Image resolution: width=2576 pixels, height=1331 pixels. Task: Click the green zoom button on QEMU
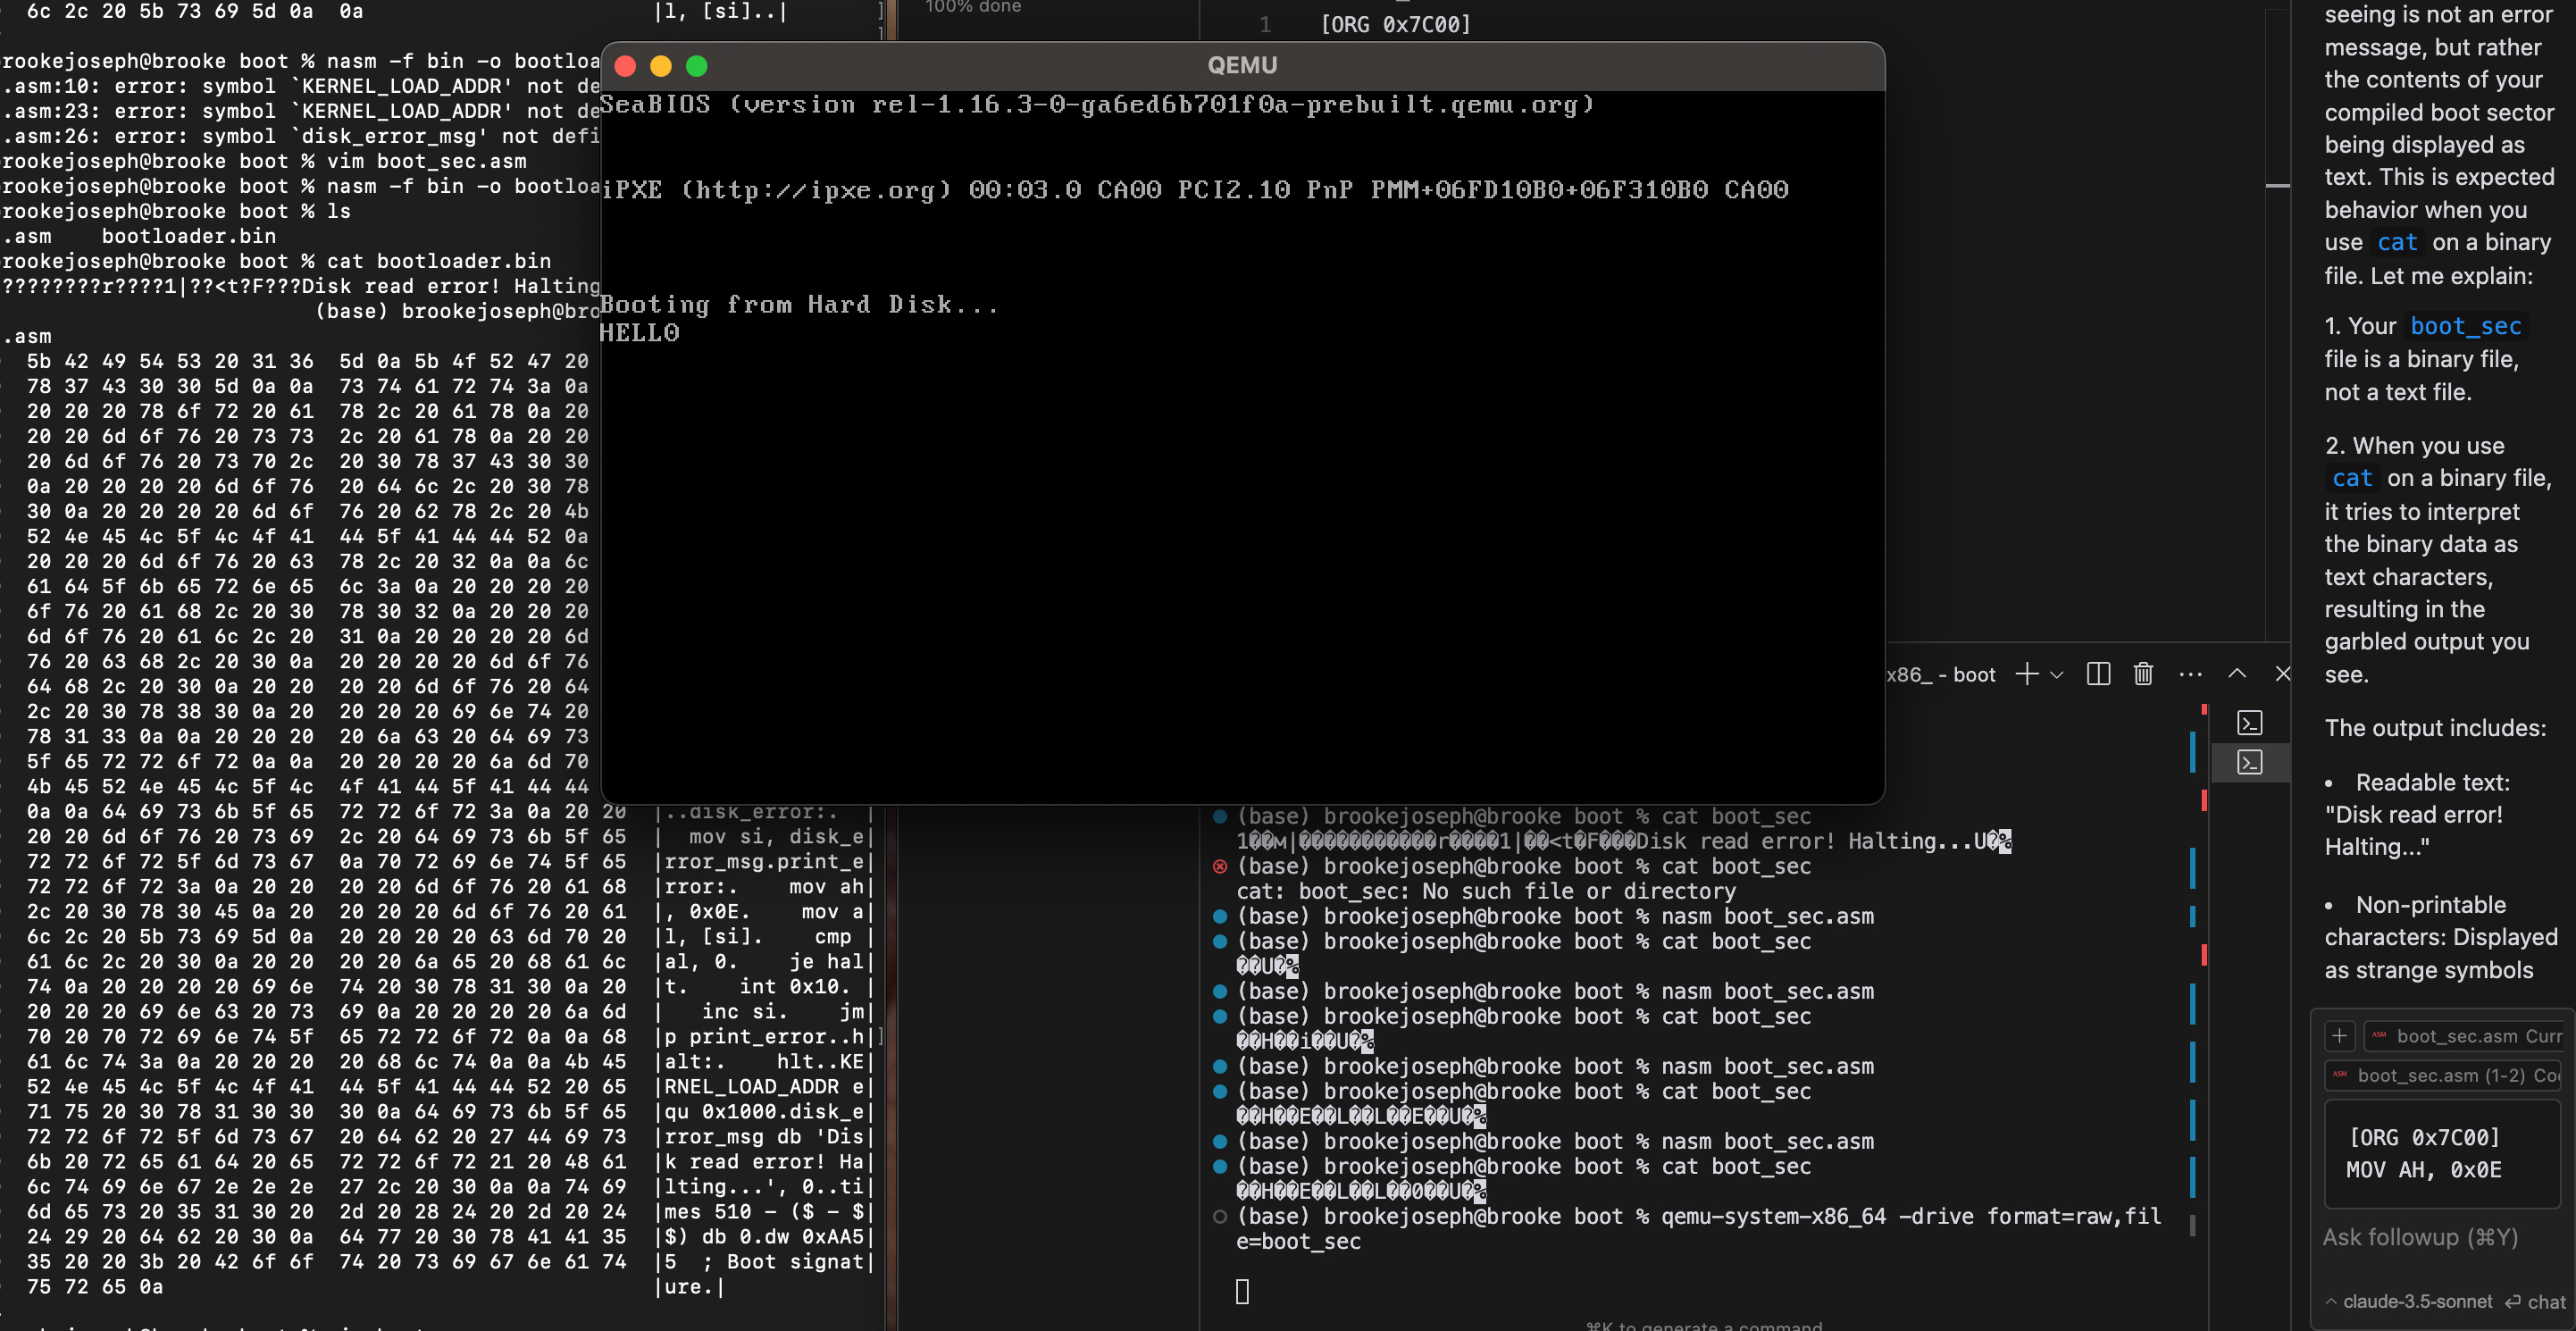697,66
